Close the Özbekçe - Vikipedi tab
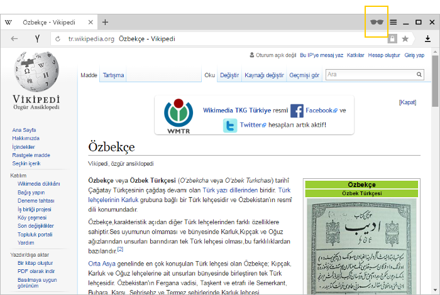440x295 pixels. coord(91,22)
